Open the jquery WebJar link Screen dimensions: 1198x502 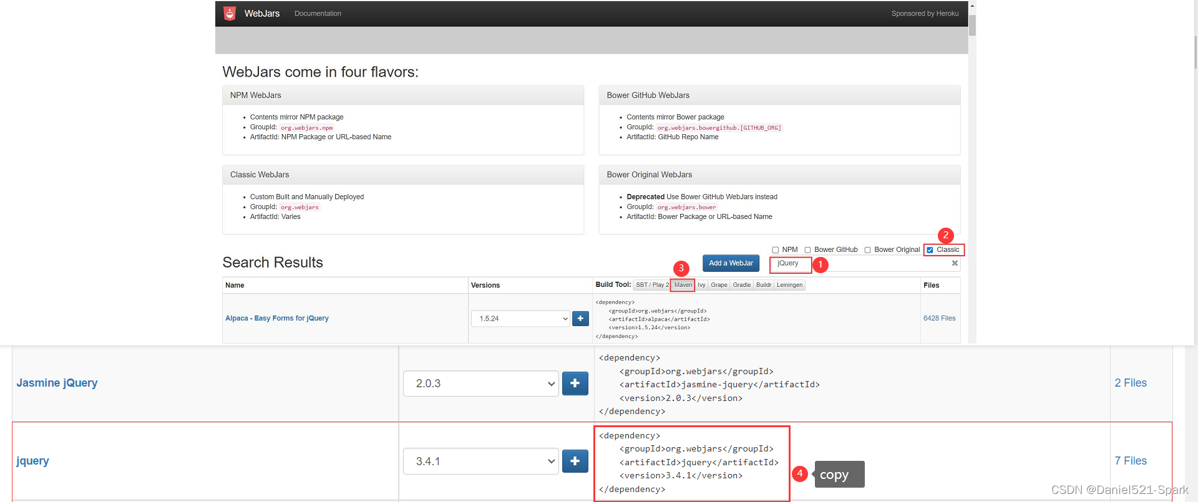(x=32, y=461)
